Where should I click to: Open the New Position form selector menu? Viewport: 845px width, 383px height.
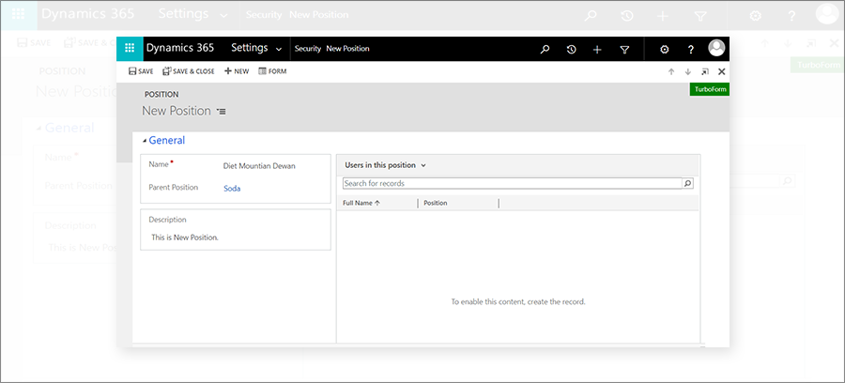(221, 111)
